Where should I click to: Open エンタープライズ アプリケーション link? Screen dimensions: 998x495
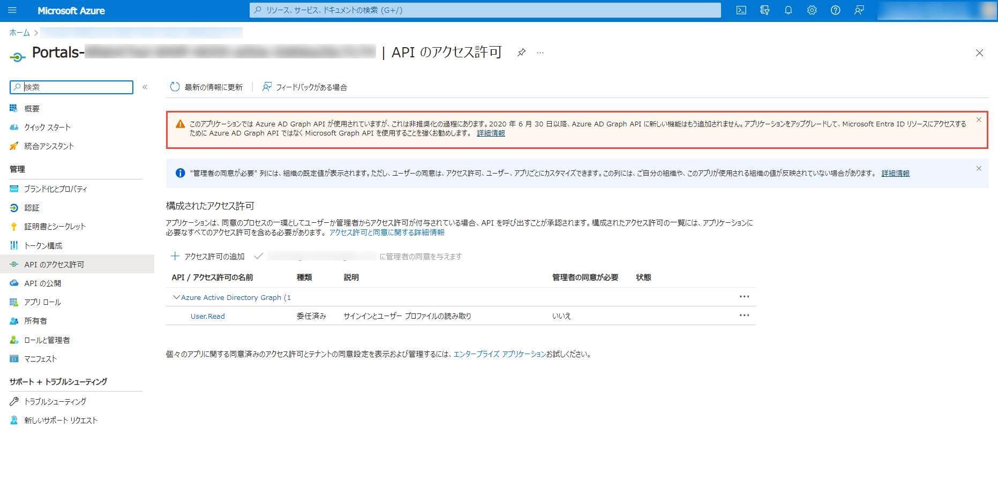tap(499, 354)
